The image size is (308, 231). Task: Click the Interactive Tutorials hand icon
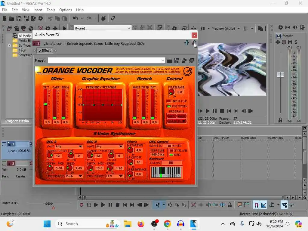click(103, 18)
